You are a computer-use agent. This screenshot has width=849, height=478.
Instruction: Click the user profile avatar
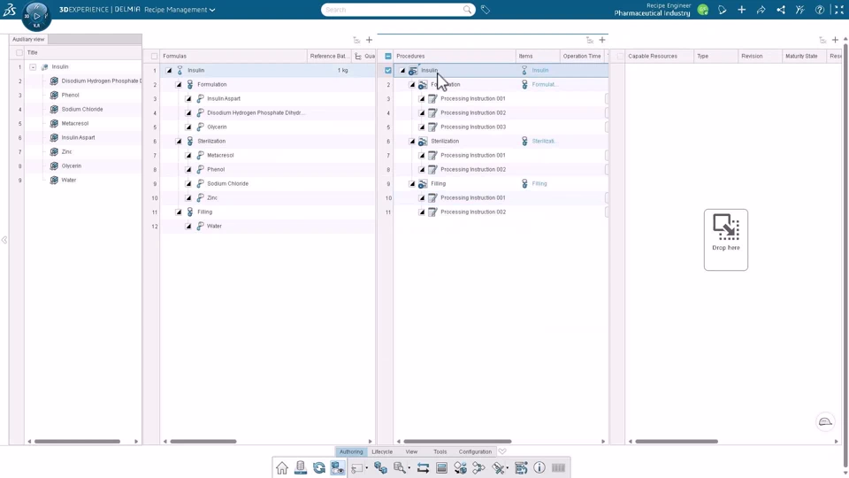click(703, 10)
